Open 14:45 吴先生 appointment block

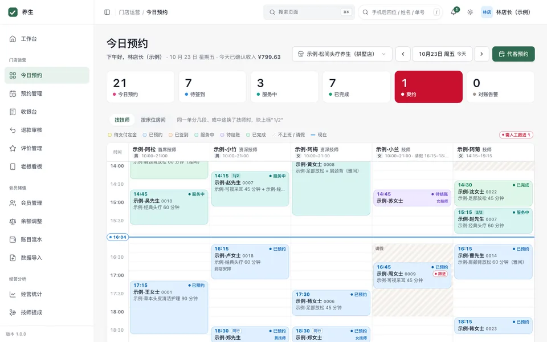(x=169, y=207)
